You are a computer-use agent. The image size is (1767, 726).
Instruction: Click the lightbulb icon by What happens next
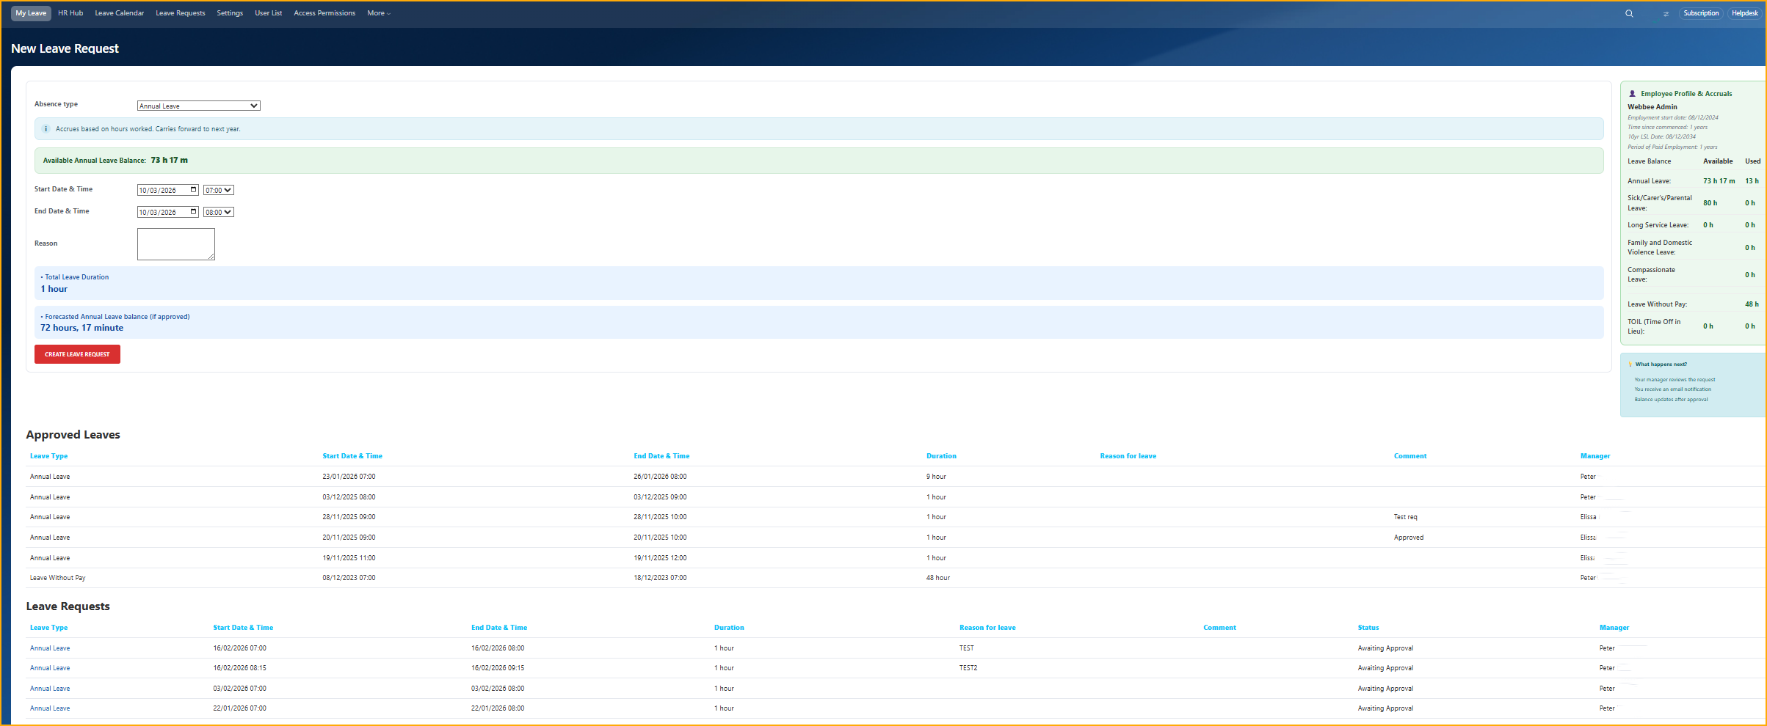1630,364
